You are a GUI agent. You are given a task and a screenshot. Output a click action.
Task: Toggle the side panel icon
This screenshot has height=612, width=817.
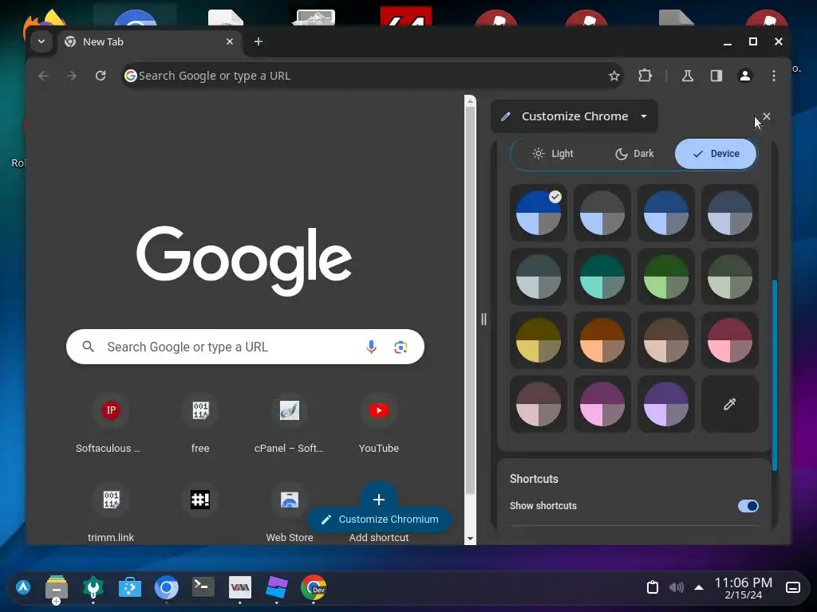coord(716,76)
